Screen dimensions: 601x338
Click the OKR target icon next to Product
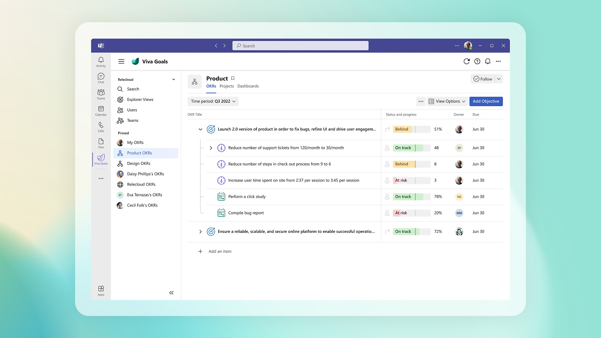point(194,81)
